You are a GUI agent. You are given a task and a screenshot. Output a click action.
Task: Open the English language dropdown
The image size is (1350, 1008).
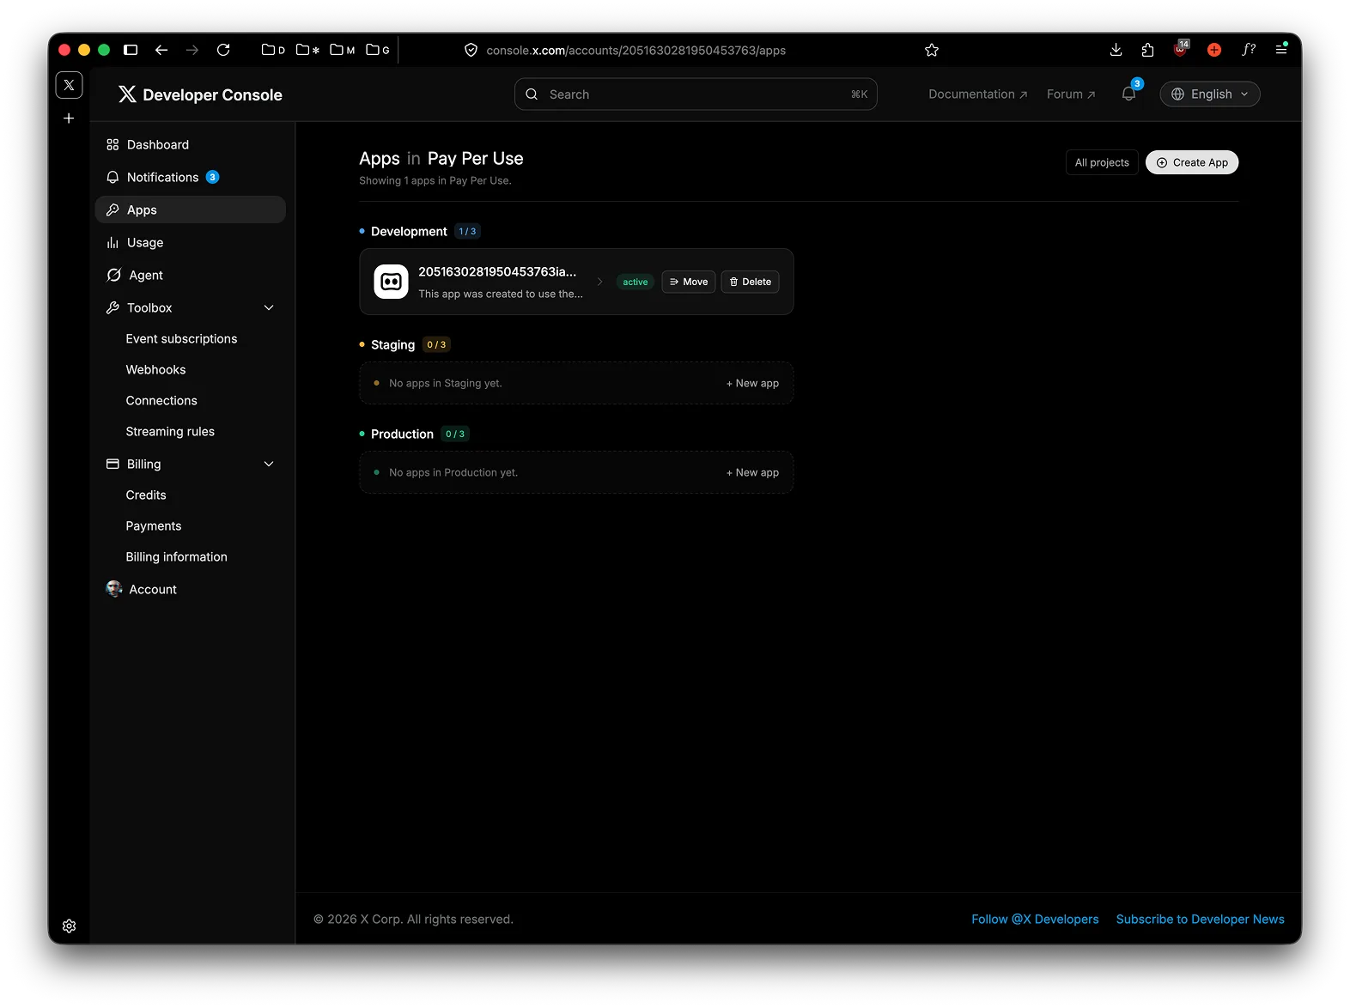pyautogui.click(x=1210, y=94)
